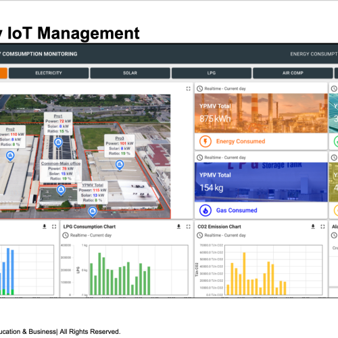The width and height of the screenshot is (338, 338).
Task: Click the Pro2 building map marker
Action: (10, 156)
